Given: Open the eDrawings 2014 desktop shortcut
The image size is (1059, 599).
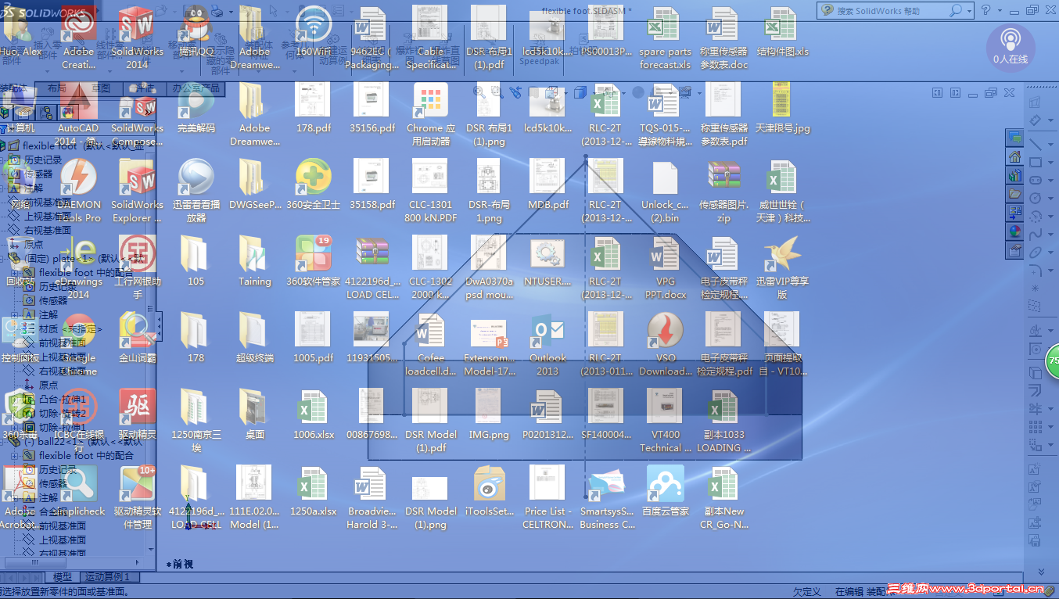Looking at the screenshot, I should point(78,267).
